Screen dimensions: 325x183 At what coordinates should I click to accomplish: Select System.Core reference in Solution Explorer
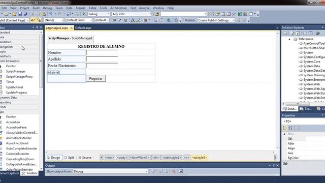311,62
